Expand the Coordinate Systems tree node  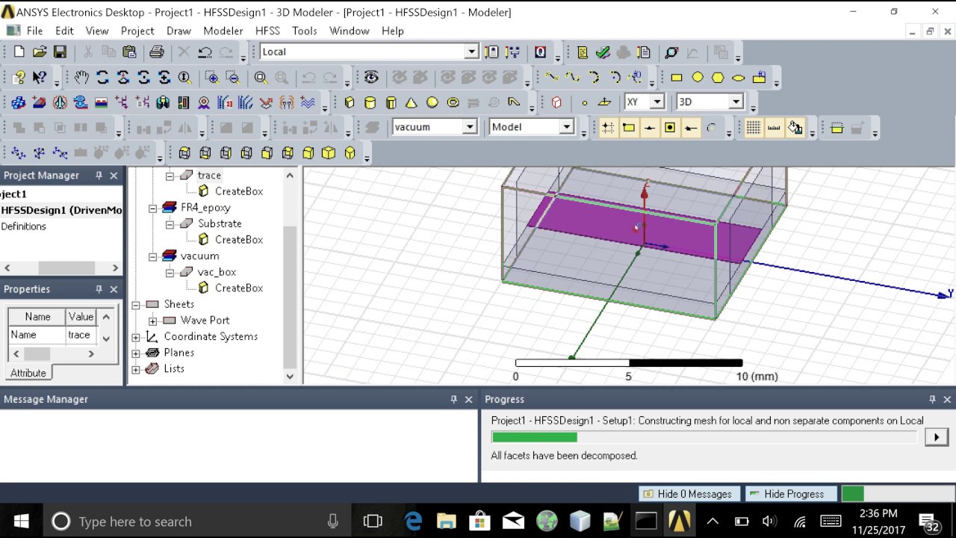136,337
